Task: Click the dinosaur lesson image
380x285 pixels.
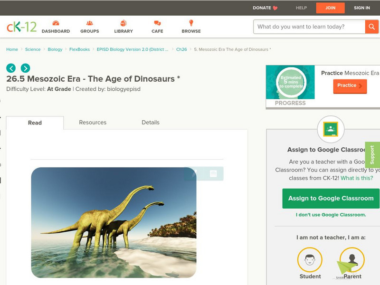Action: click(x=114, y=222)
